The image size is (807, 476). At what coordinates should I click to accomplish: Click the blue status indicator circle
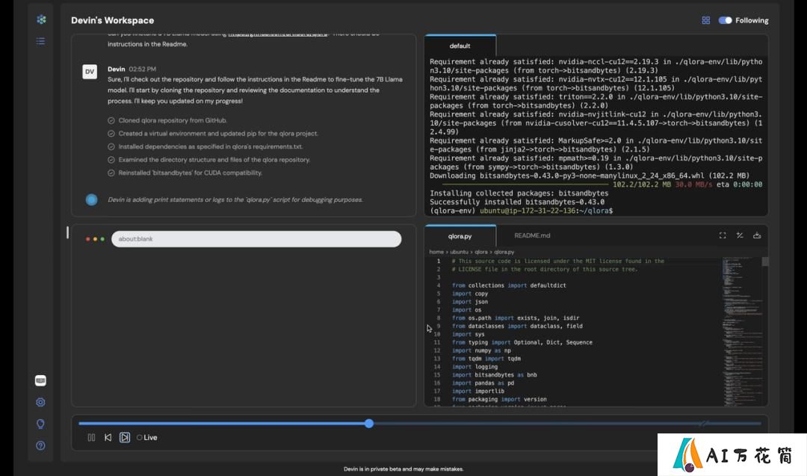pos(92,200)
